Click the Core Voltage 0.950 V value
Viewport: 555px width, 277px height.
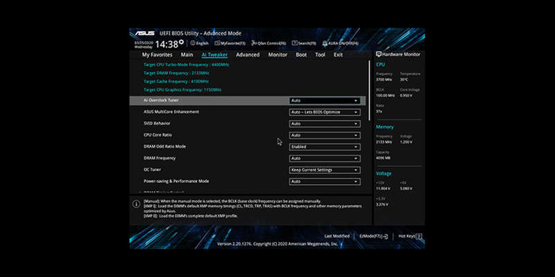point(406,96)
